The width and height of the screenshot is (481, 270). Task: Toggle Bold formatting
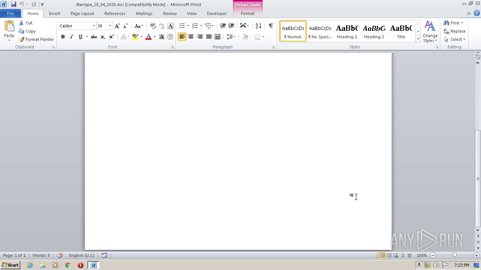tap(63, 37)
